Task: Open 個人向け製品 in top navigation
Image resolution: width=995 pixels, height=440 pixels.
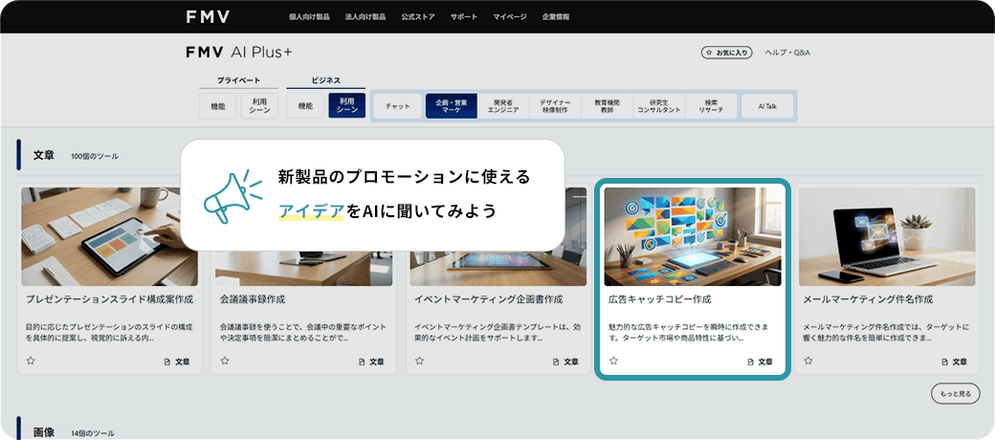Action: [x=309, y=17]
